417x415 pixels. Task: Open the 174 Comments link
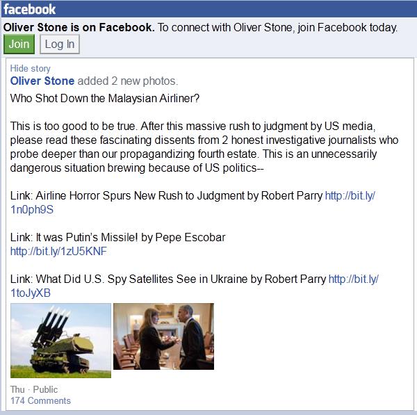[40, 400]
